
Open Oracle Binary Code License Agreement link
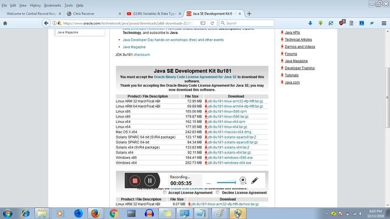[x=195, y=77]
